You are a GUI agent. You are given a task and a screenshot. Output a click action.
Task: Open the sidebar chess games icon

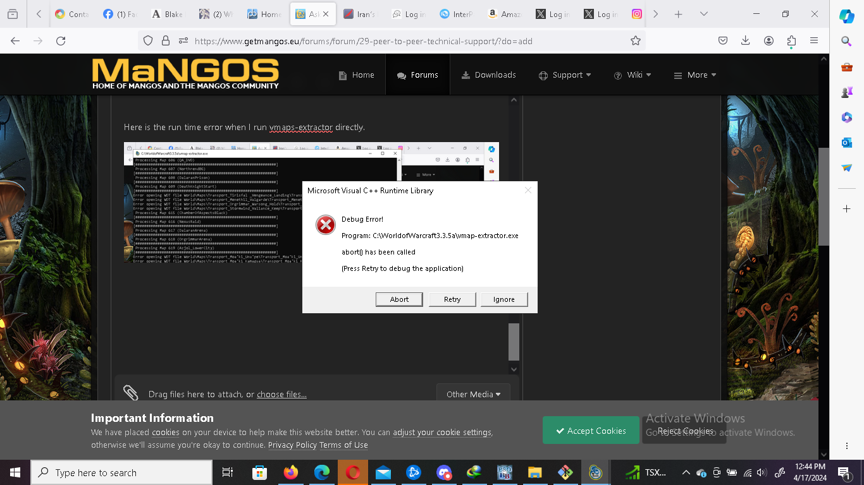(846, 92)
